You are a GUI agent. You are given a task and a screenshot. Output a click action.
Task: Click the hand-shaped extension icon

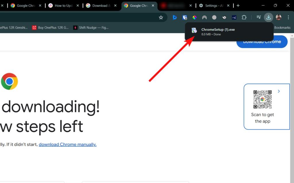(x=224, y=17)
